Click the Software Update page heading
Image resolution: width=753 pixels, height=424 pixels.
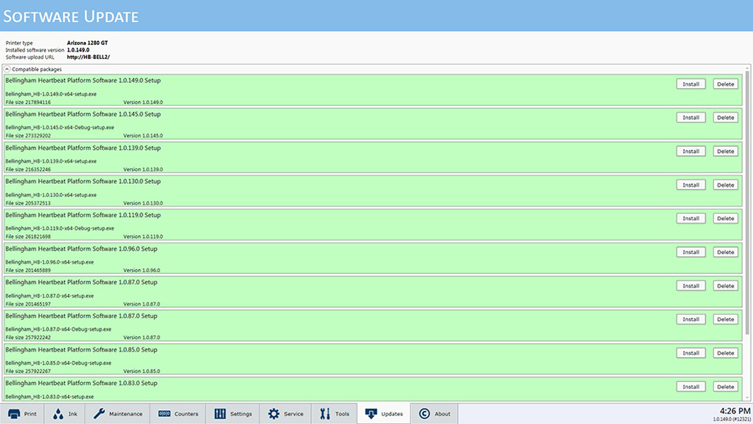click(x=71, y=16)
